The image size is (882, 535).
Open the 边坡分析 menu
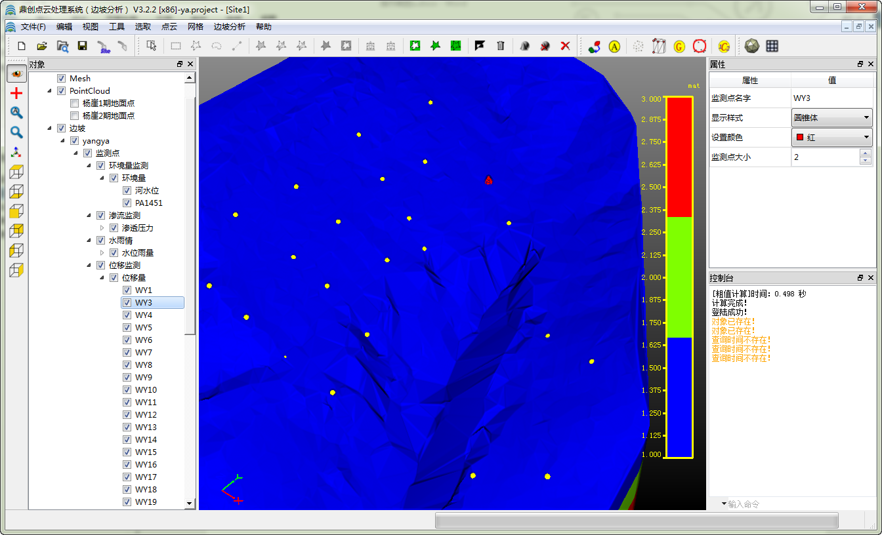click(x=229, y=27)
